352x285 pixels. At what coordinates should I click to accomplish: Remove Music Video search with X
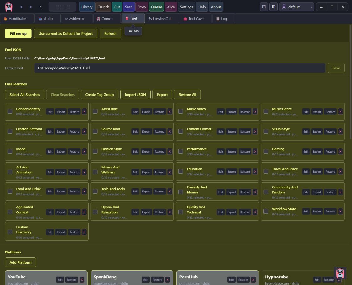255,112
